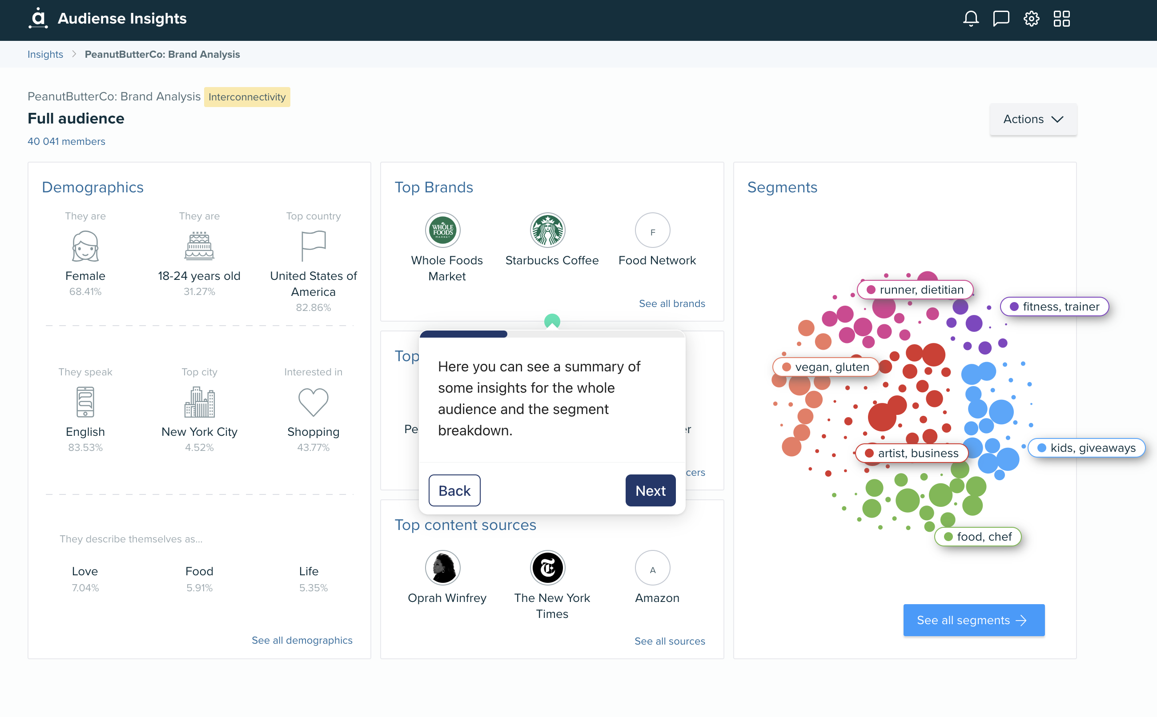Viewport: 1157px width, 717px height.
Task: Click the Whole Foods Market brand icon
Action: pyautogui.click(x=447, y=231)
